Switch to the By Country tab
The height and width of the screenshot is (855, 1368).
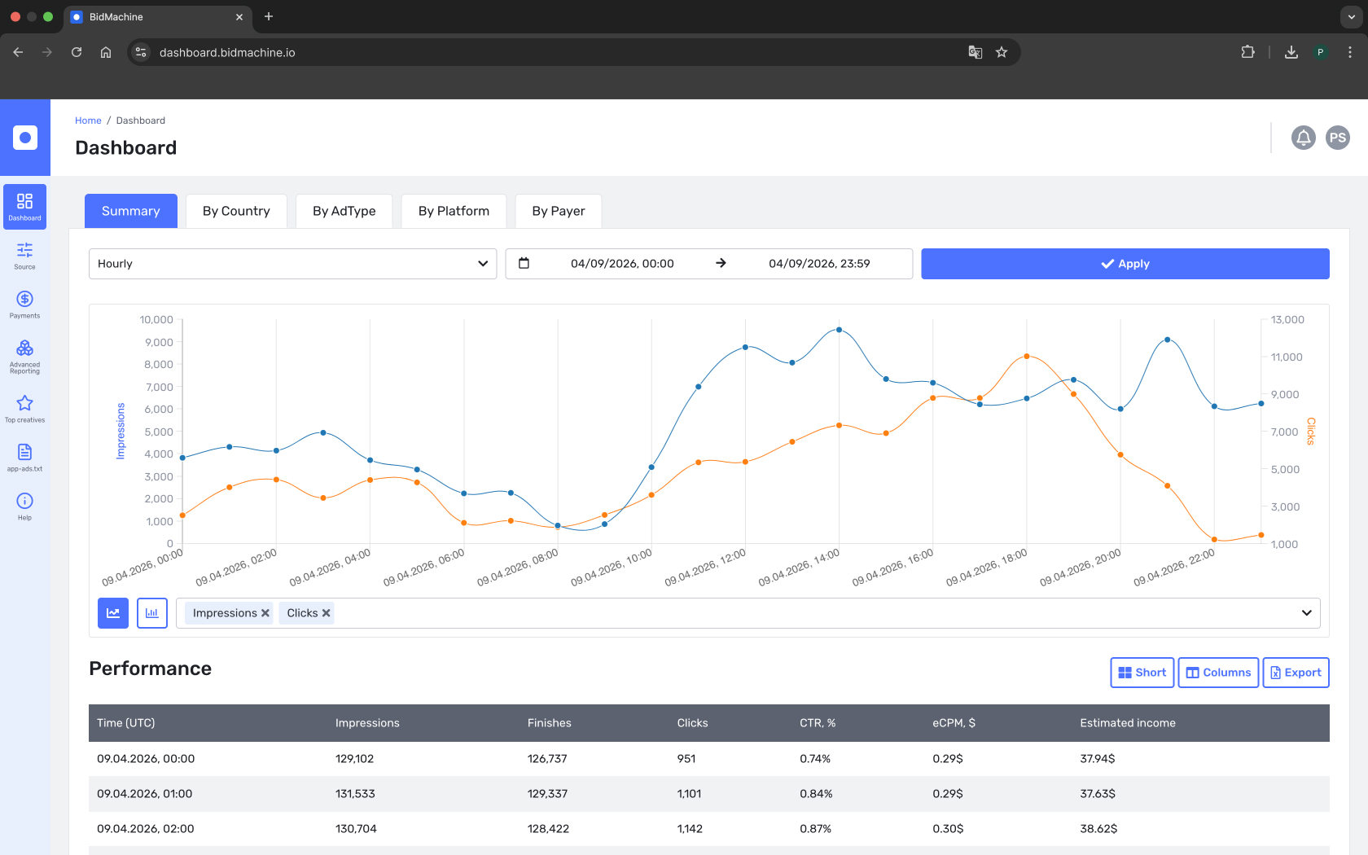pyautogui.click(x=236, y=211)
